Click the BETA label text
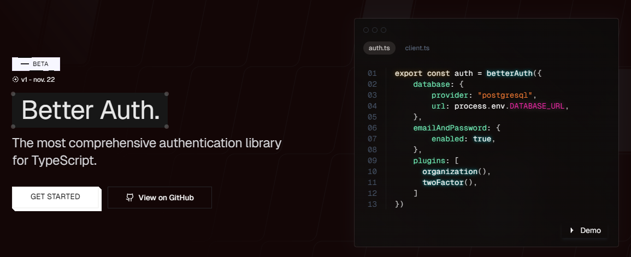 [x=41, y=64]
